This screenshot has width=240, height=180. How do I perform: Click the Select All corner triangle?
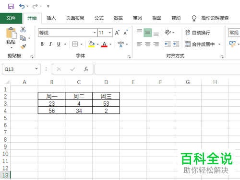pos(7,82)
